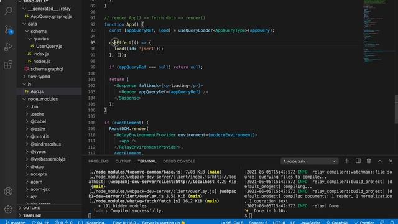The image size is (398, 224).
Task: Change indentation via Spaces: 2
Action: [x=258, y=222]
